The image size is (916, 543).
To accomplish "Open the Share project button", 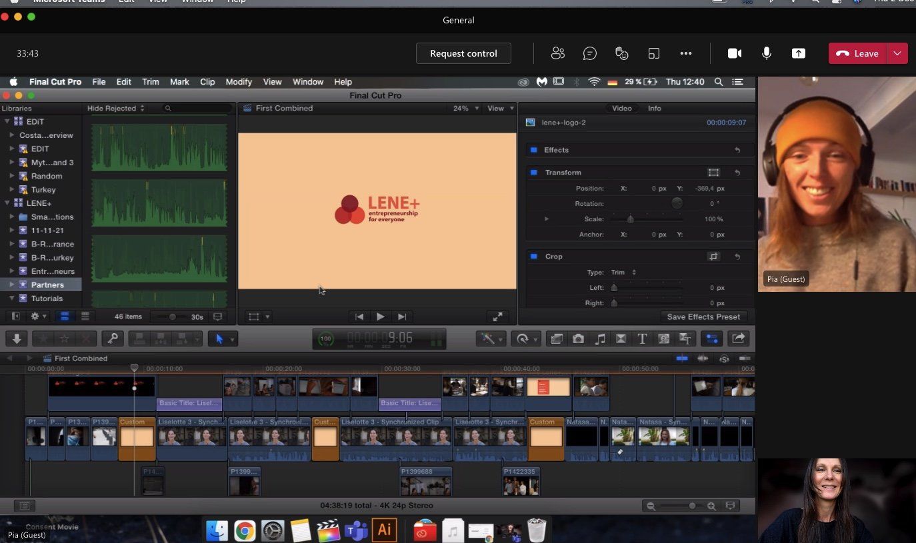I will 738,339.
